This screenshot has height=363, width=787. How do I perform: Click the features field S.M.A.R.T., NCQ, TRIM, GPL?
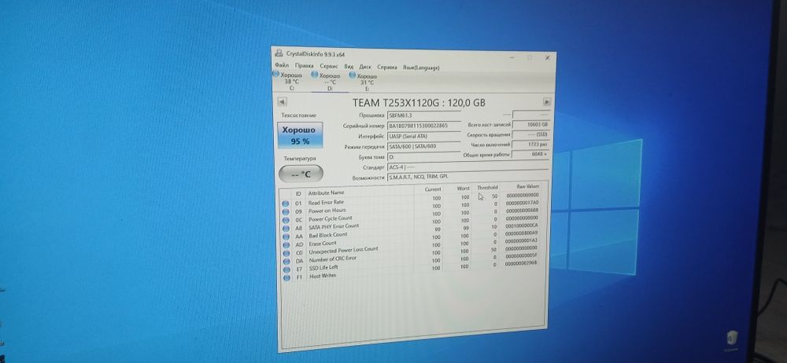(x=468, y=177)
